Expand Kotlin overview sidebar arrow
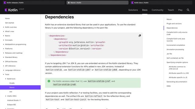 pos(3,27)
